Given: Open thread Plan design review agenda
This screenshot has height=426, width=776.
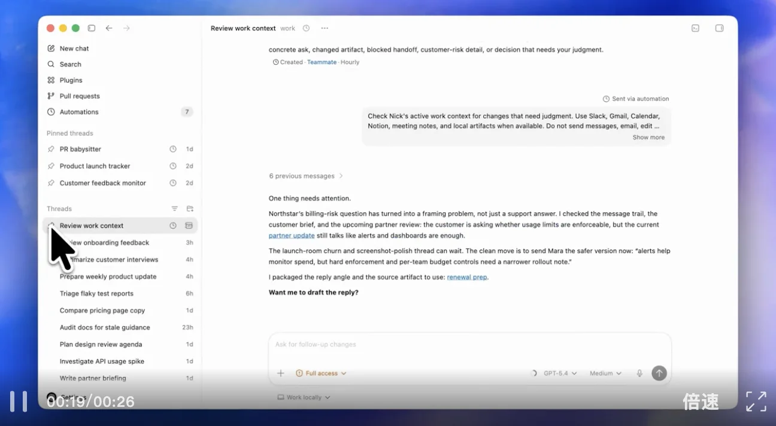Looking at the screenshot, I should click(x=101, y=345).
